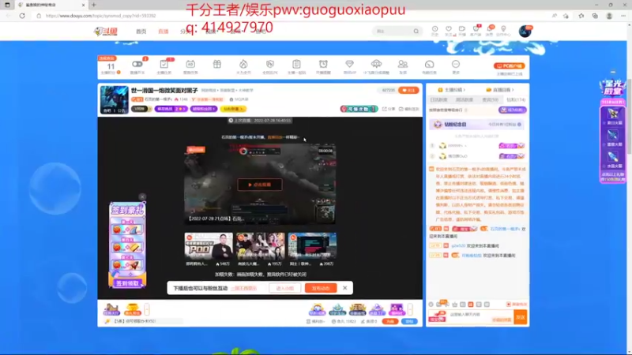Open the emoji icon in chat toolbar
This screenshot has width=632, height=355.
coord(431,305)
